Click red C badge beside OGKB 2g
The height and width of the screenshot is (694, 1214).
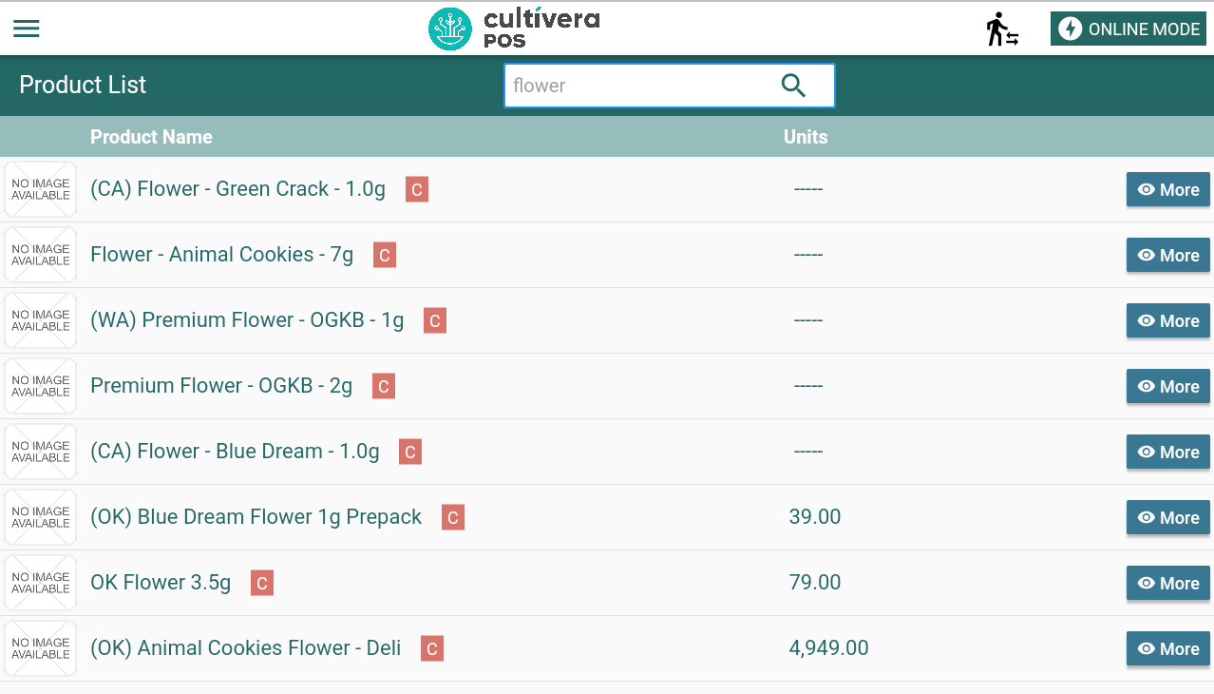pos(384,386)
